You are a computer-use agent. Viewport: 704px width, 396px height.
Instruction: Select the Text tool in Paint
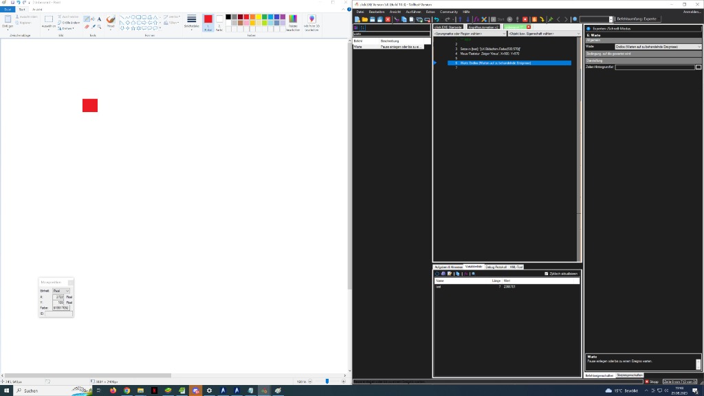pos(100,19)
